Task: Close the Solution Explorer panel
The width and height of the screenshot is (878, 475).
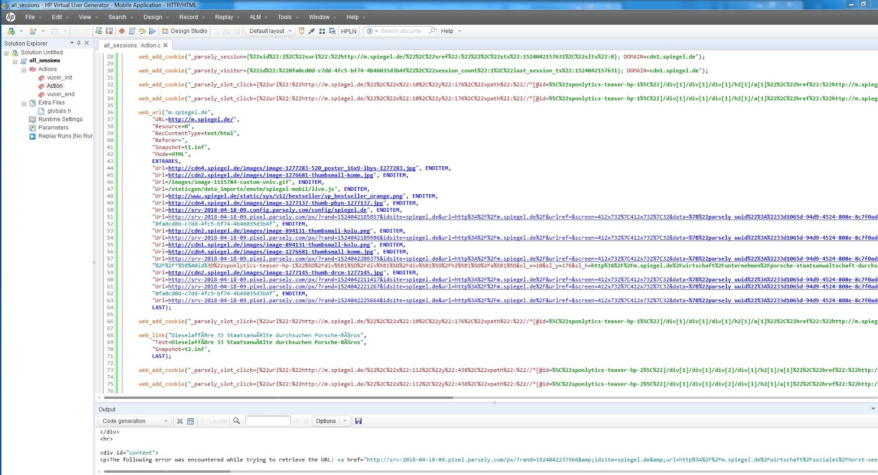Action: [x=87, y=43]
